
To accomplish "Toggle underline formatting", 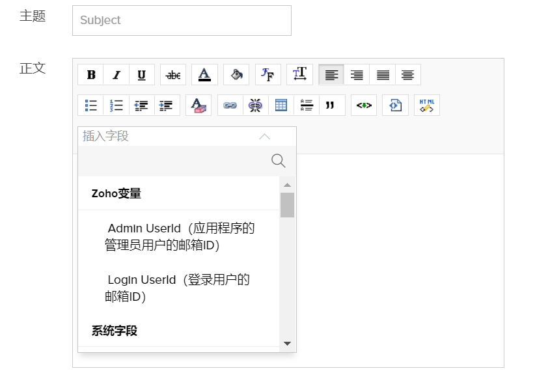I will (x=142, y=74).
